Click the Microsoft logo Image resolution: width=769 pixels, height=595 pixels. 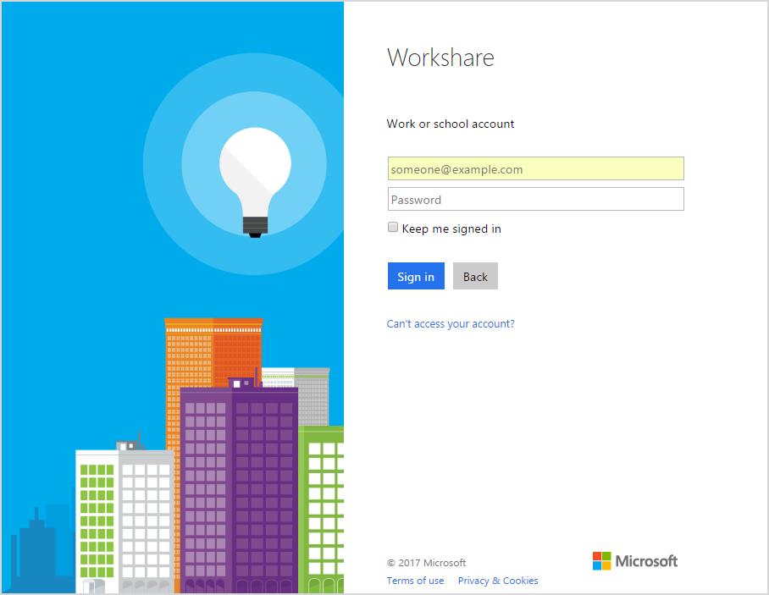point(635,561)
